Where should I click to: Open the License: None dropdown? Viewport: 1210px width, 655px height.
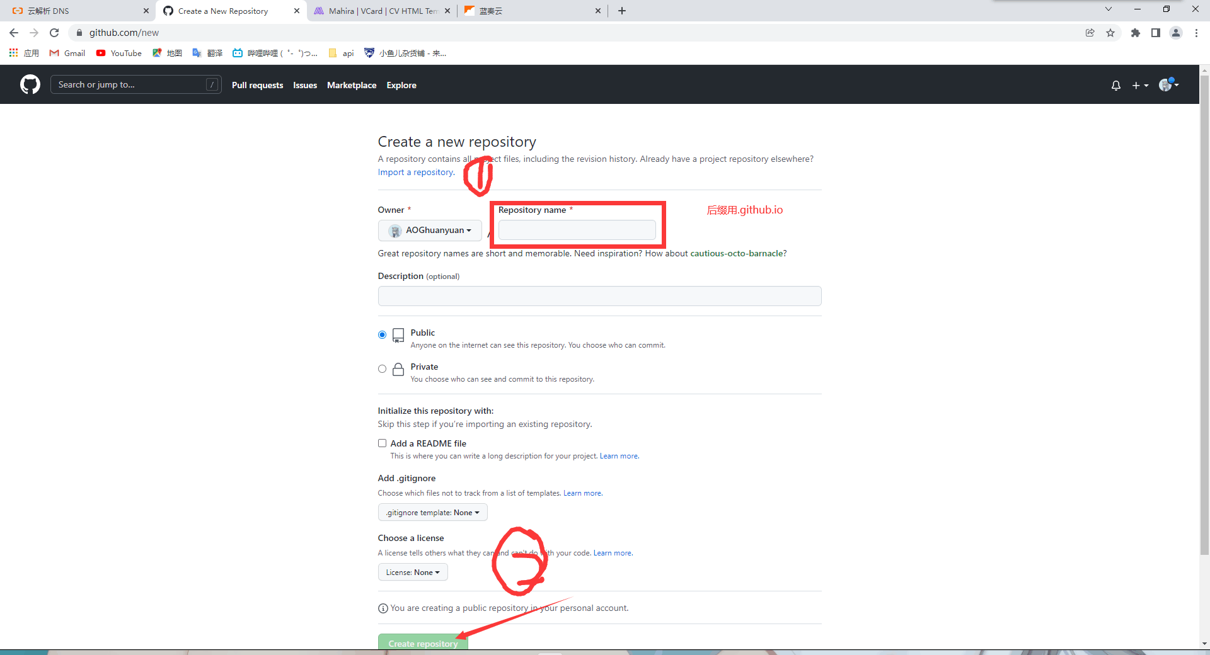412,572
